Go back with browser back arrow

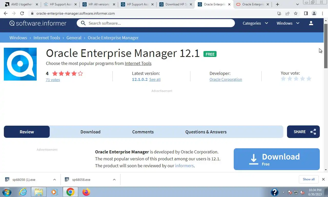(6, 13)
